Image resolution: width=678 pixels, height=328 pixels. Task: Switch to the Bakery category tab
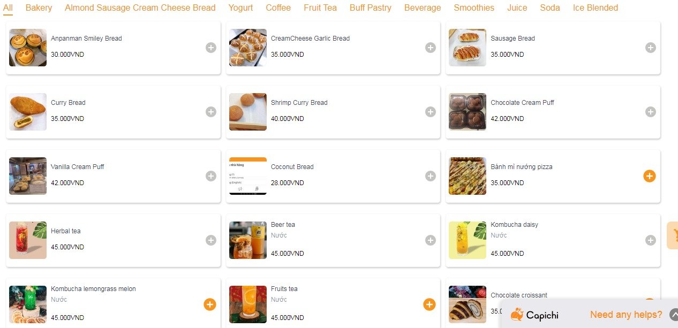coord(39,8)
